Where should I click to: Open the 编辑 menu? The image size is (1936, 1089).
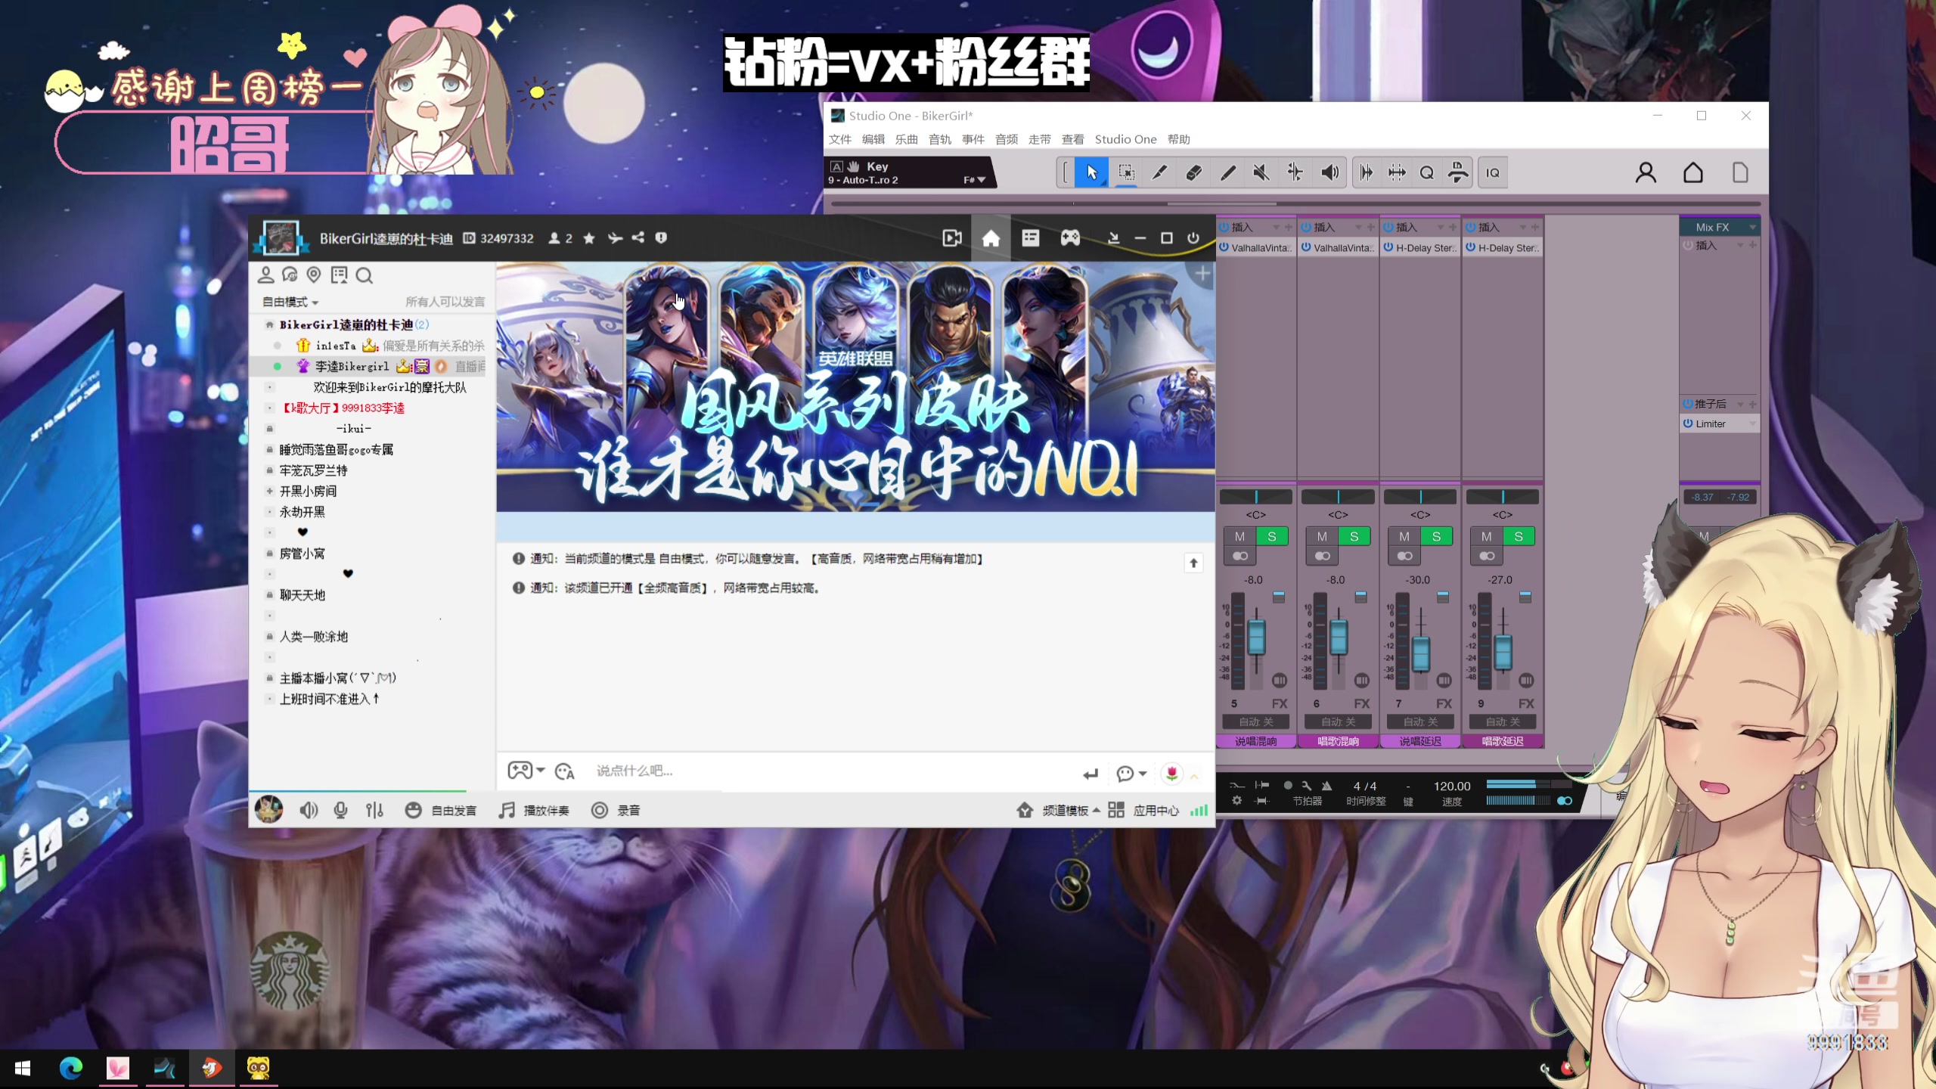pos(873,139)
